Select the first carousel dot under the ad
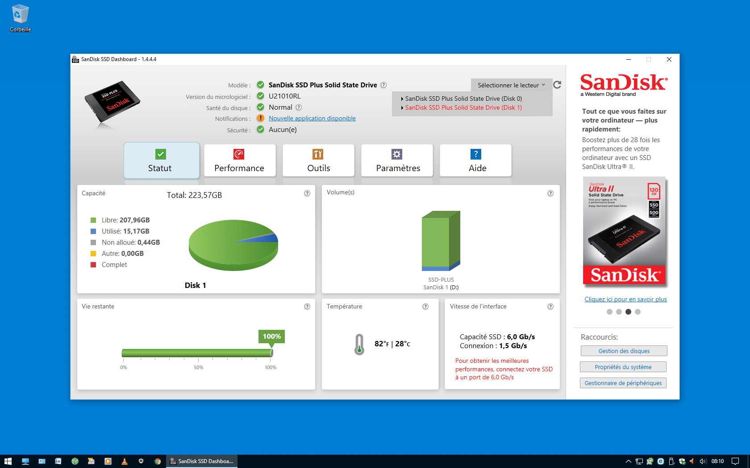Viewport: 750px width, 468px height. click(609, 312)
